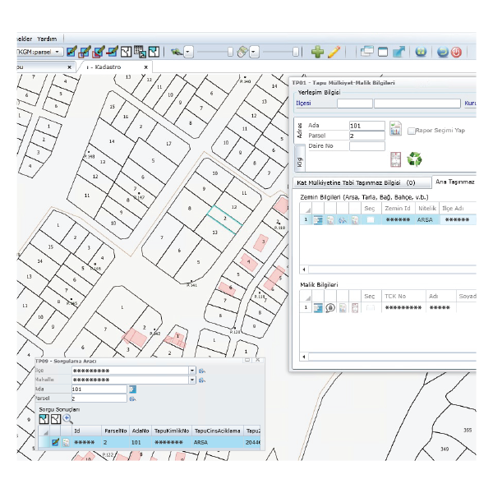Click the detail icon in Zemin Bilgileri row 1
The height and width of the screenshot is (493, 493).
click(x=318, y=219)
